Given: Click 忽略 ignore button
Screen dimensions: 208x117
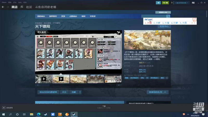Looking at the screenshot, I should [x=74, y=92].
